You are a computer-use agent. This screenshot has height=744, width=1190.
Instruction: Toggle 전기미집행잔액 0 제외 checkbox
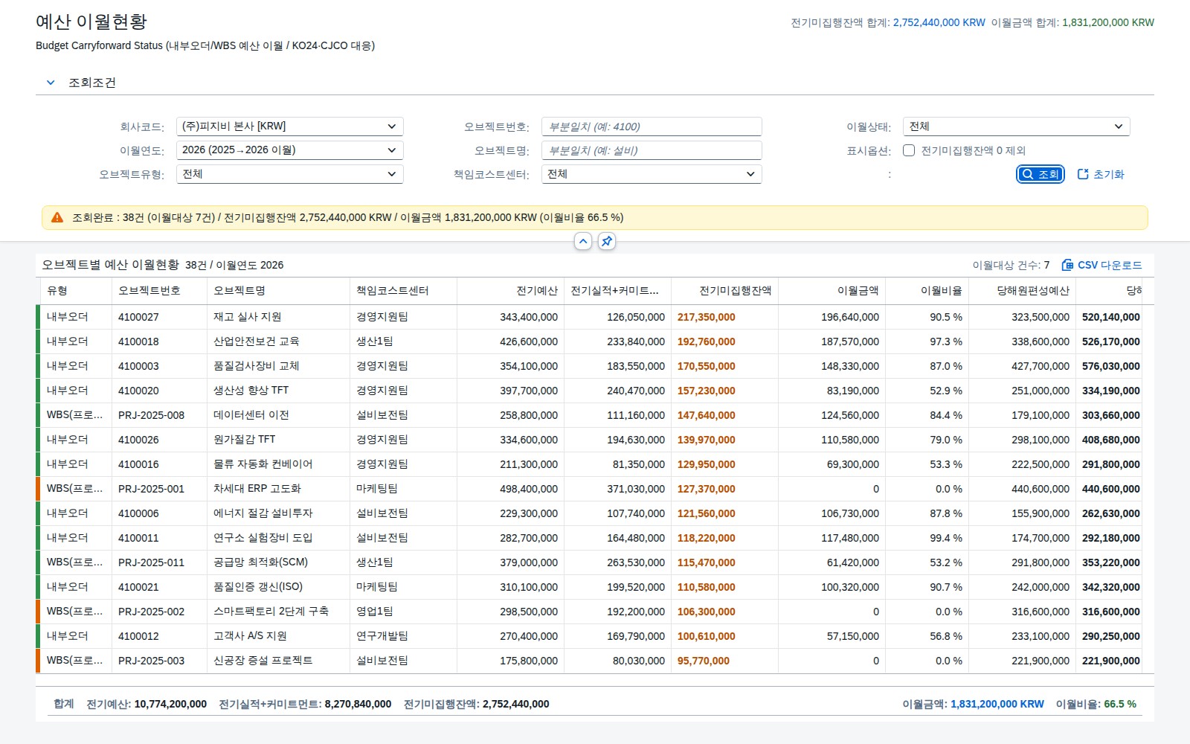pos(909,150)
